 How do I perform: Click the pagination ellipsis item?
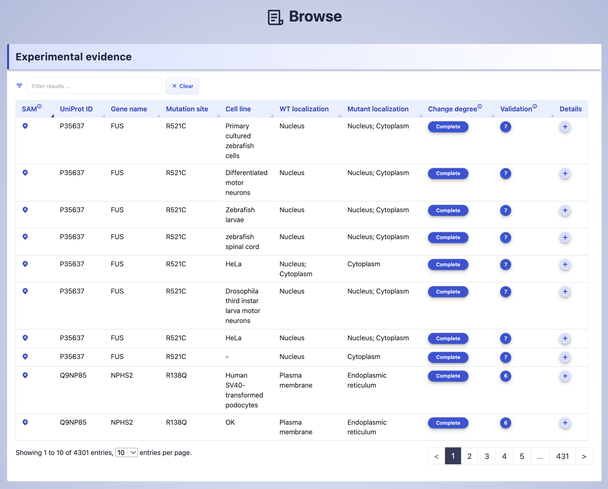click(x=540, y=456)
